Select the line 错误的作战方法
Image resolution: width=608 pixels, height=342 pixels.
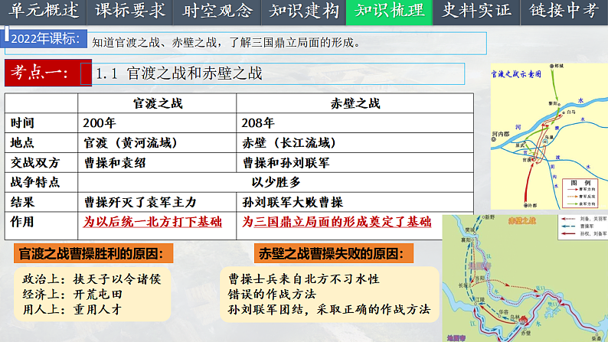272,295
